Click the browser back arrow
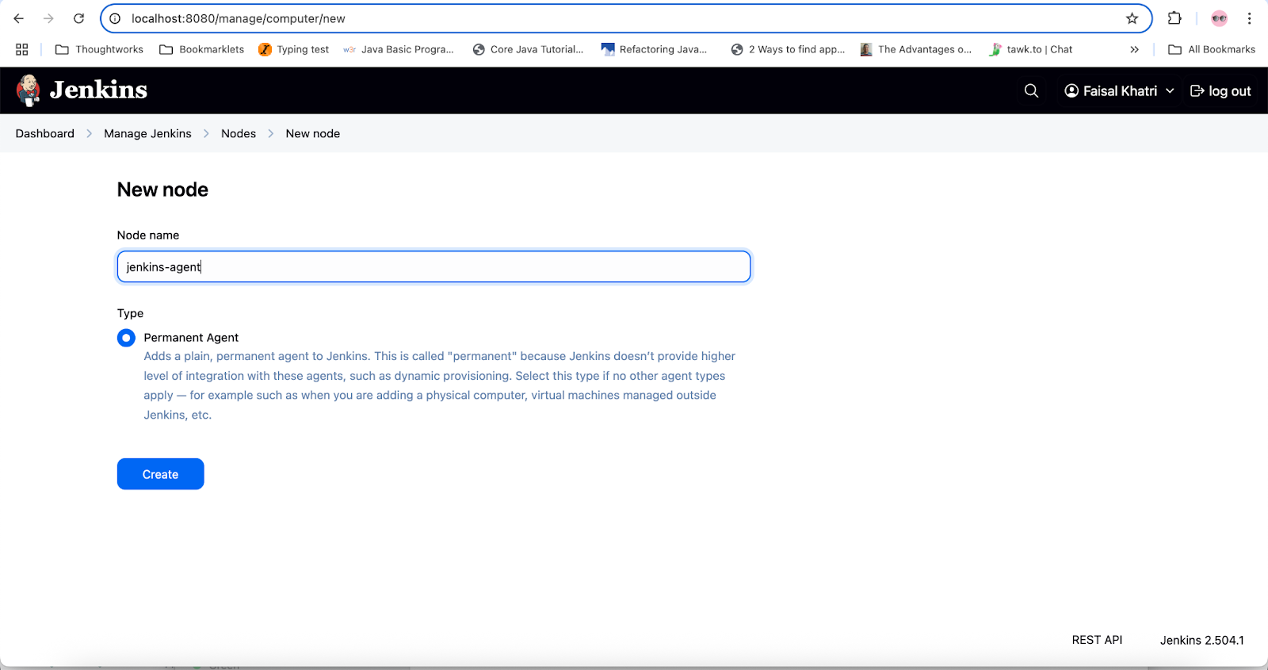Screen dimensions: 1268x670 click(19, 18)
